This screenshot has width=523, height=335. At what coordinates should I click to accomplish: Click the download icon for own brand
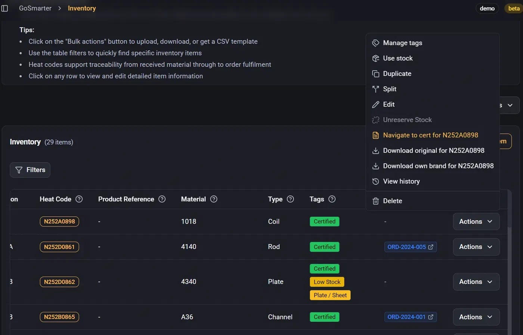click(x=376, y=166)
